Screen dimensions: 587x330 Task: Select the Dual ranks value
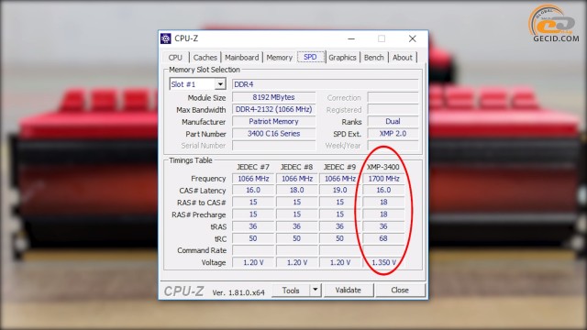tap(393, 122)
